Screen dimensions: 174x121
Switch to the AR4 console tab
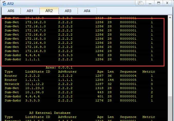87,11
